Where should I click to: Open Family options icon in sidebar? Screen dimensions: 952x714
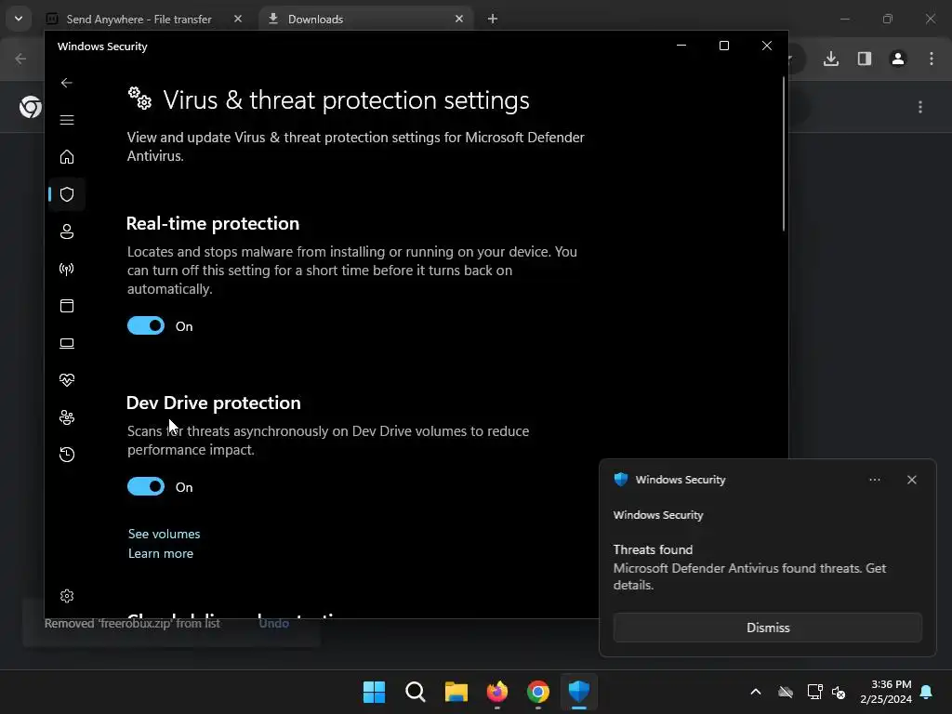click(x=67, y=417)
